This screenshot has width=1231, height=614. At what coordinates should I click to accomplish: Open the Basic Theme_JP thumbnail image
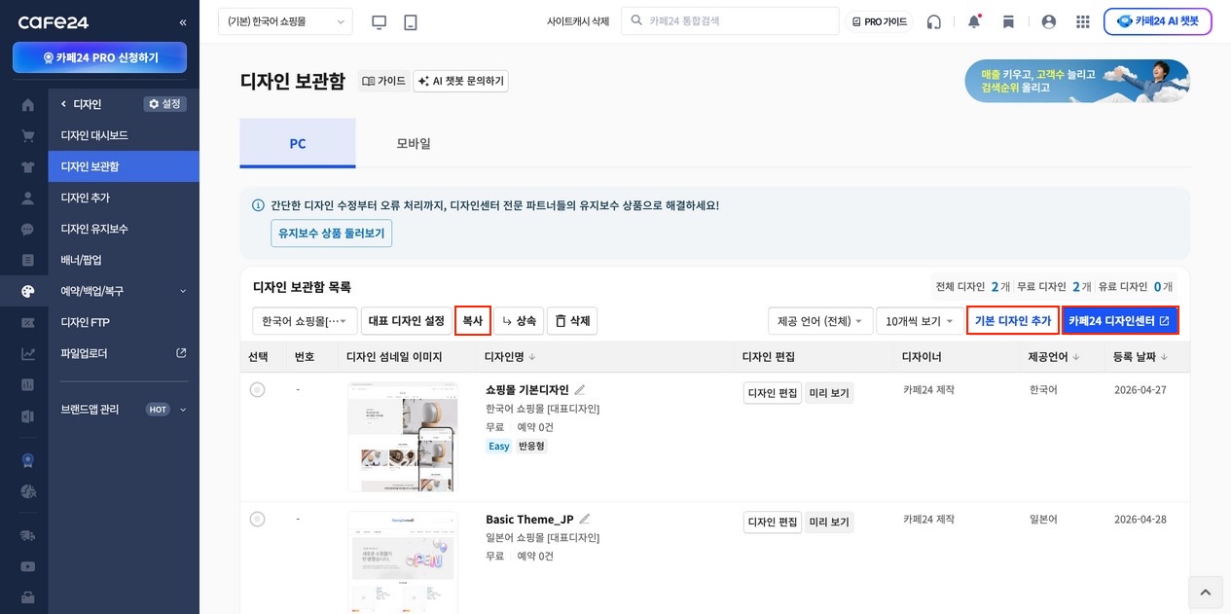click(403, 562)
